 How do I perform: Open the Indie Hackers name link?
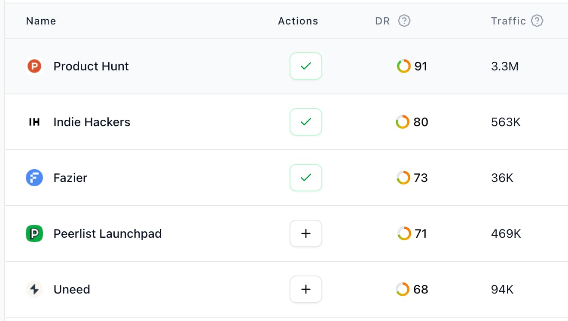(92, 122)
